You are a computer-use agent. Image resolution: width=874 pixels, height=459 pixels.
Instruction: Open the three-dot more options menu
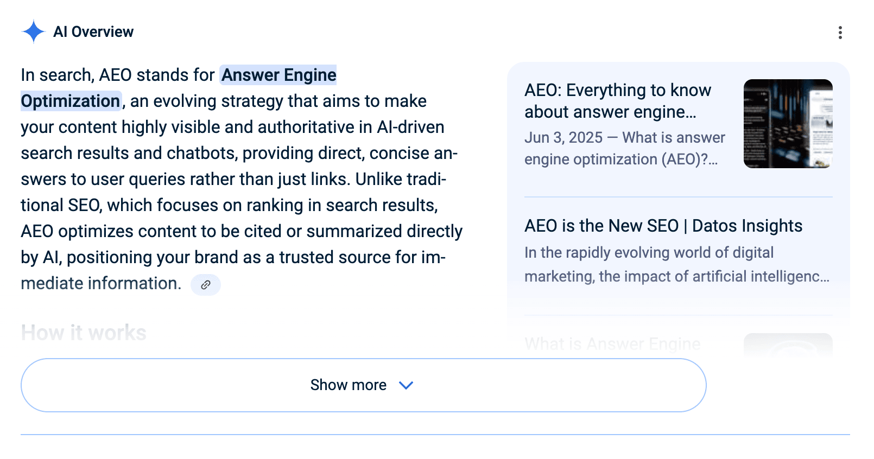840,33
